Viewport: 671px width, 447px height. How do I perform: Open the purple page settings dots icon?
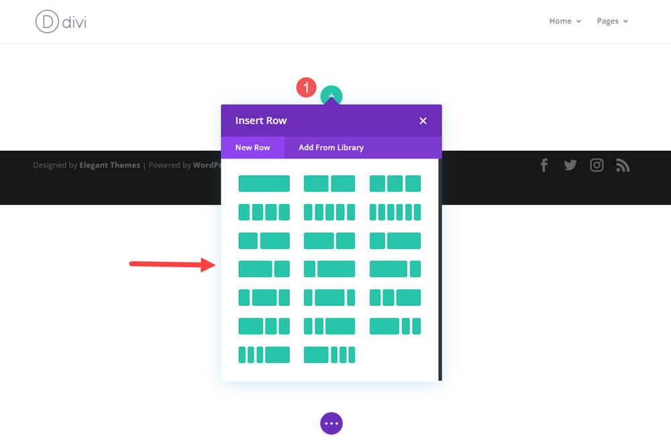tap(331, 424)
